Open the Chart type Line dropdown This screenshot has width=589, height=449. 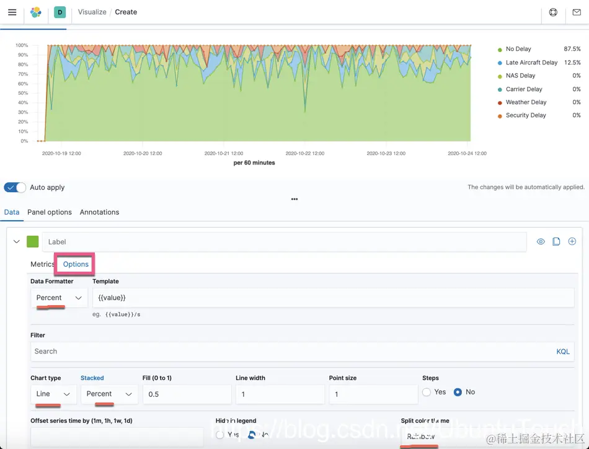[x=53, y=394]
